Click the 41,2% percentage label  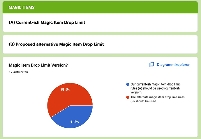[75, 122]
